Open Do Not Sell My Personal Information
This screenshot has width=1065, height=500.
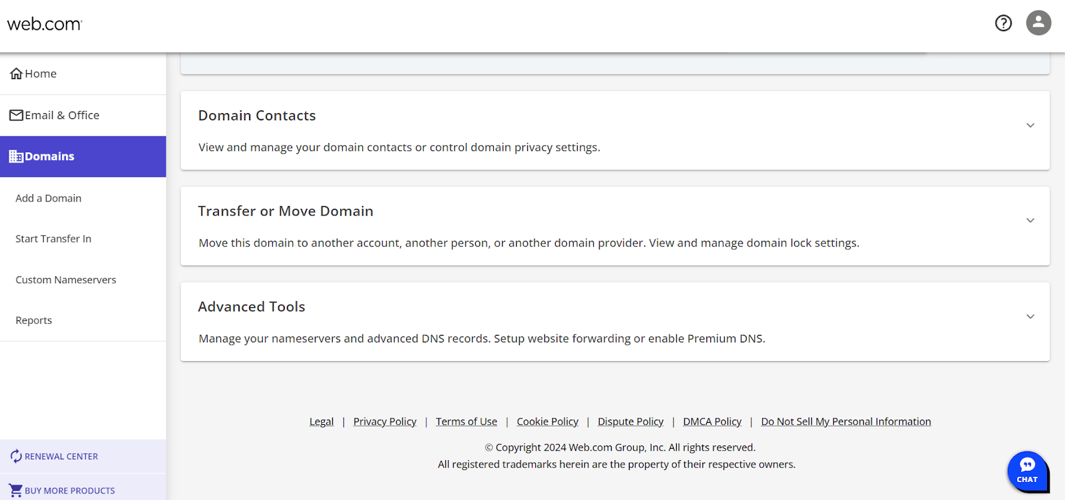(x=846, y=422)
